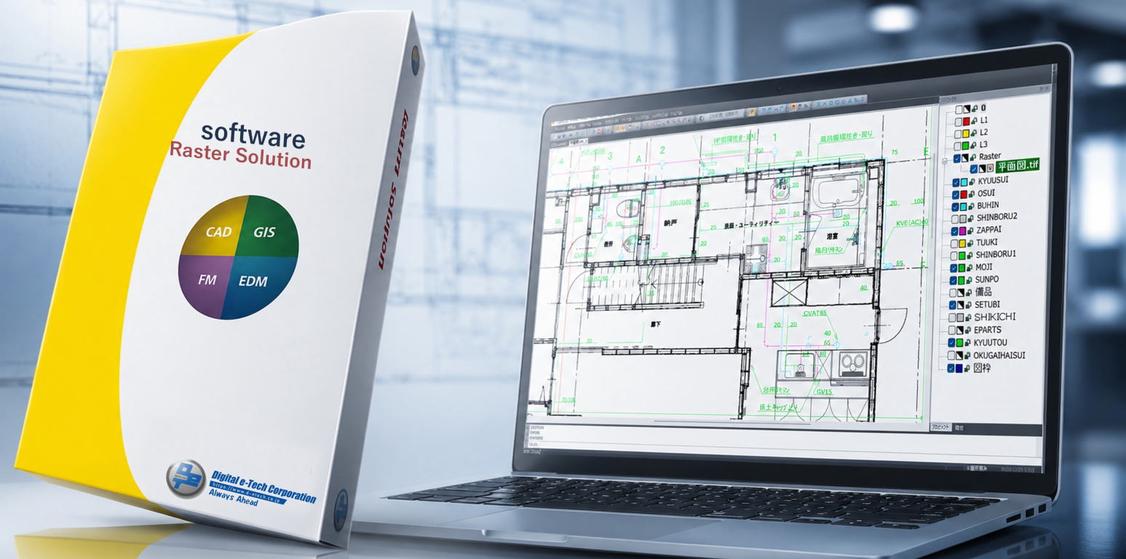This screenshot has width=1126, height=559.
Task: Toggle the lock icon on layer BUHIN
Action: point(972,206)
